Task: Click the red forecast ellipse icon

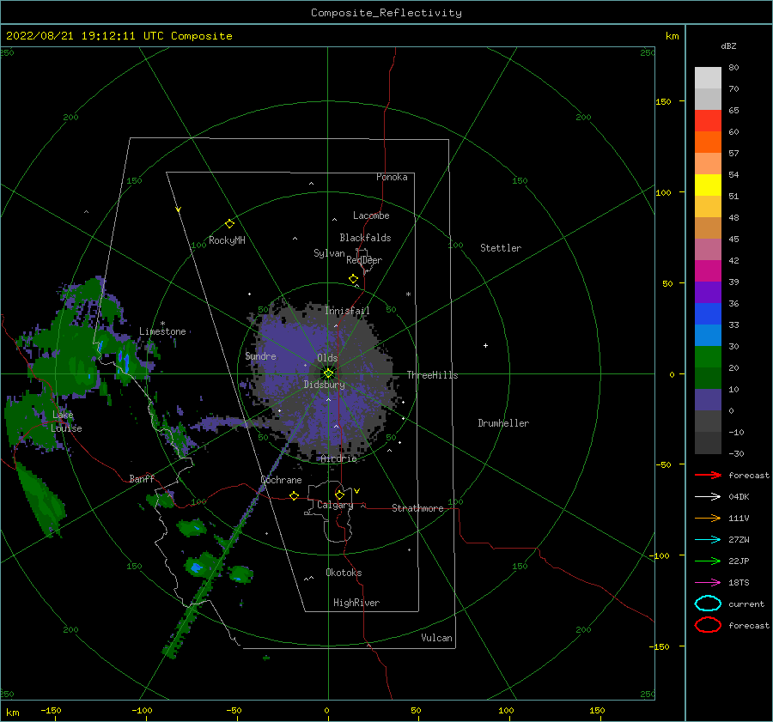Action: click(x=708, y=625)
